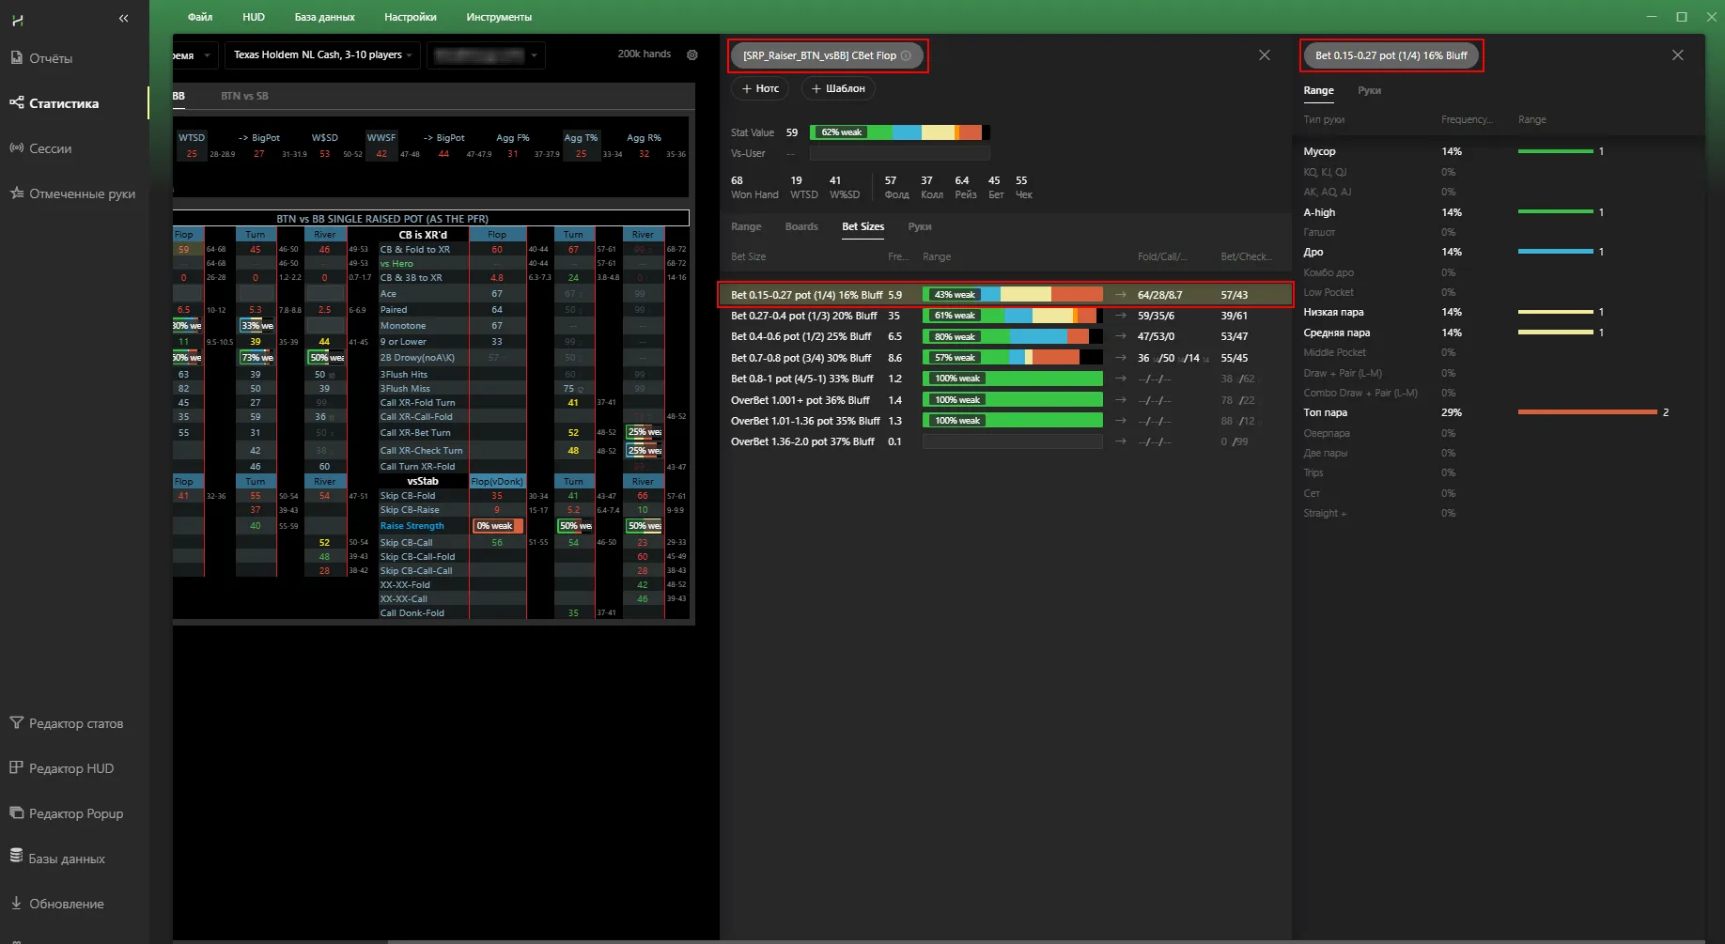Open the Настройки menu

coord(411,17)
